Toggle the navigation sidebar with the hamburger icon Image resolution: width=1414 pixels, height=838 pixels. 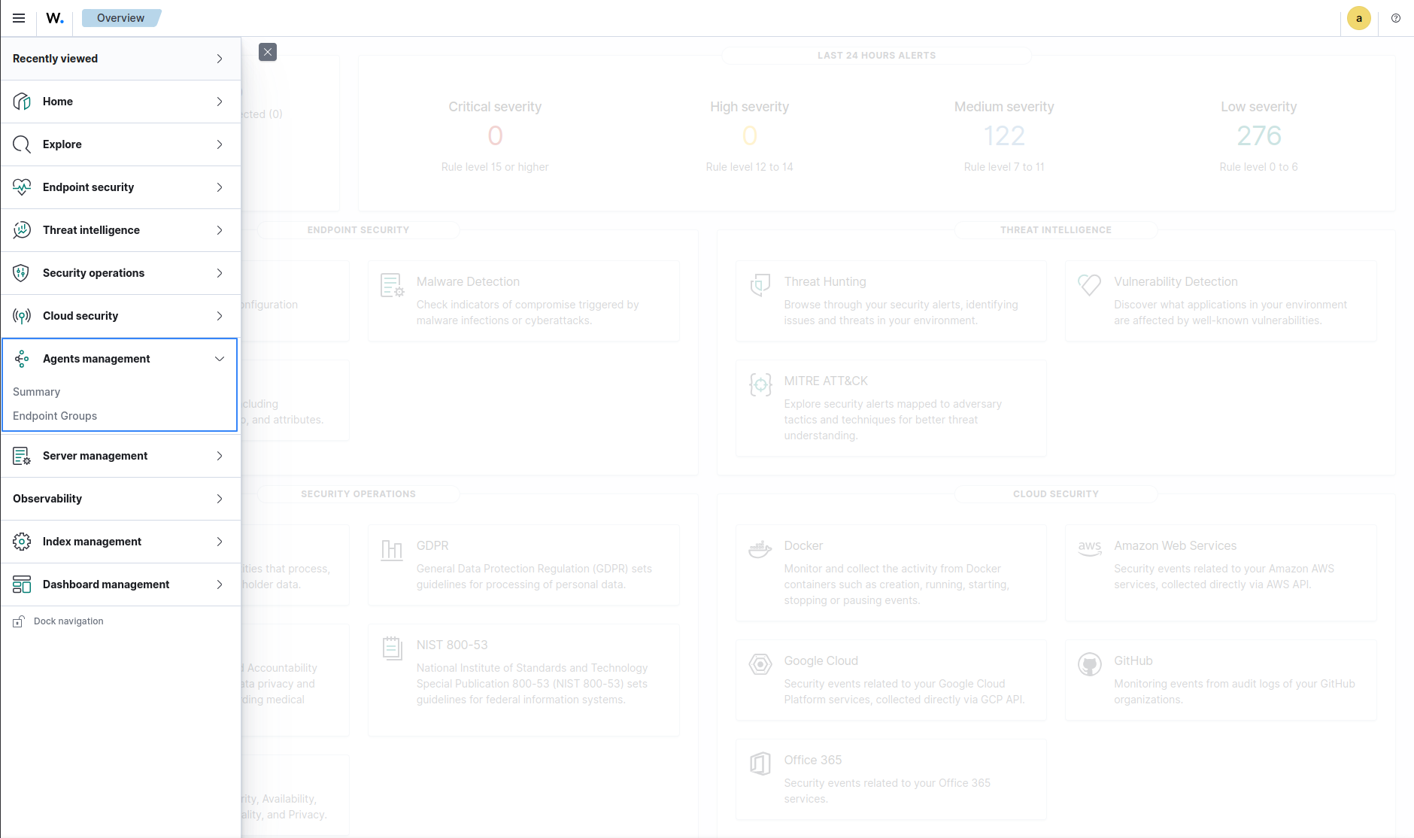point(18,17)
